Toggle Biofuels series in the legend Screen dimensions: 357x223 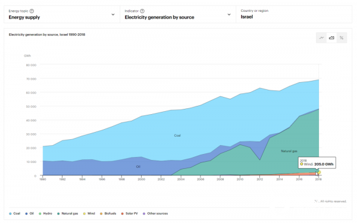click(108, 213)
